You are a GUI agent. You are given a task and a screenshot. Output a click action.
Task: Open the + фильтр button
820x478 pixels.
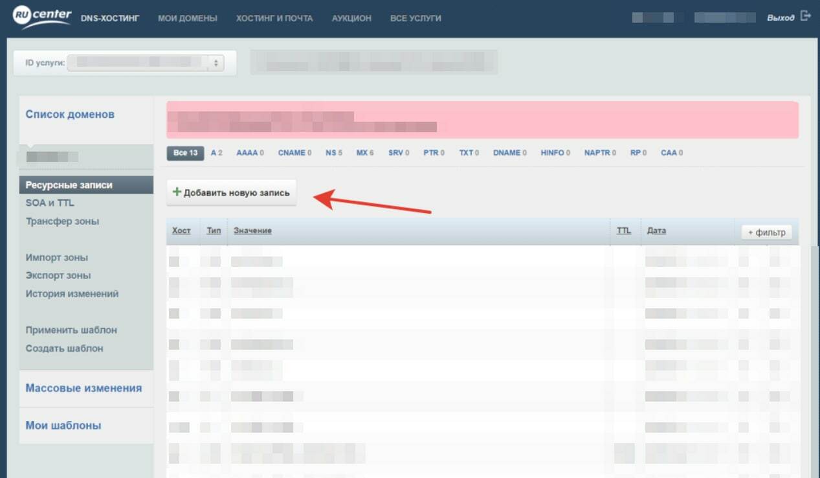click(x=766, y=233)
